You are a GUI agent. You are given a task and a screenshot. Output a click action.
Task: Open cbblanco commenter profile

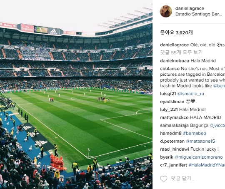(170, 69)
